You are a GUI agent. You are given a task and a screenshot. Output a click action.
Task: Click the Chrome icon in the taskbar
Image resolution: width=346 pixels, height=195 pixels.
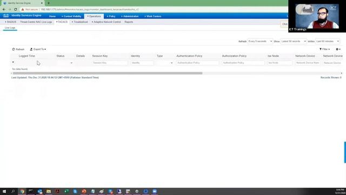click(22, 191)
